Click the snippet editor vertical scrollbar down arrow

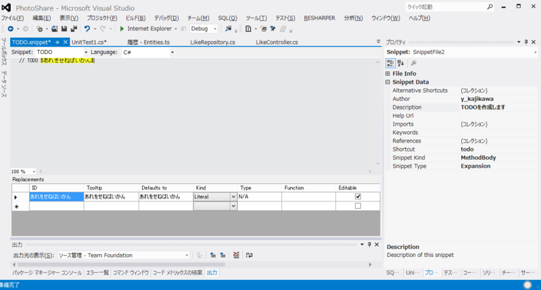[378, 164]
